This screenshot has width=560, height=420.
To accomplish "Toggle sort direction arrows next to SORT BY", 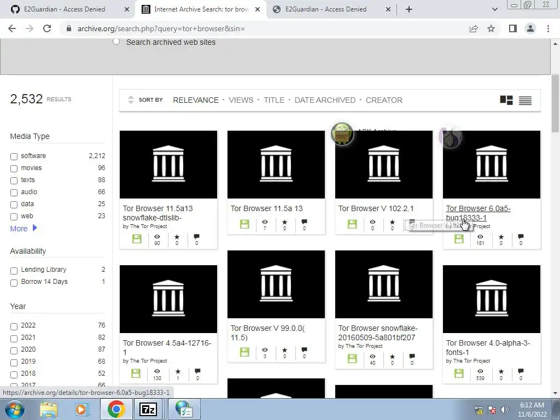I will [131, 100].
